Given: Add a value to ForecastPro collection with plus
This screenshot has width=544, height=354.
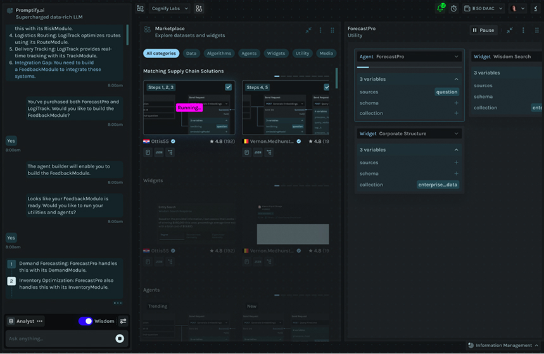Looking at the screenshot, I should pos(456,113).
